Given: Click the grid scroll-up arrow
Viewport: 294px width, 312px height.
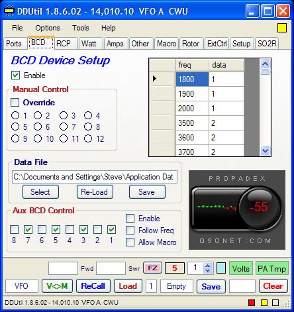Looking at the screenshot, I should tap(265, 64).
